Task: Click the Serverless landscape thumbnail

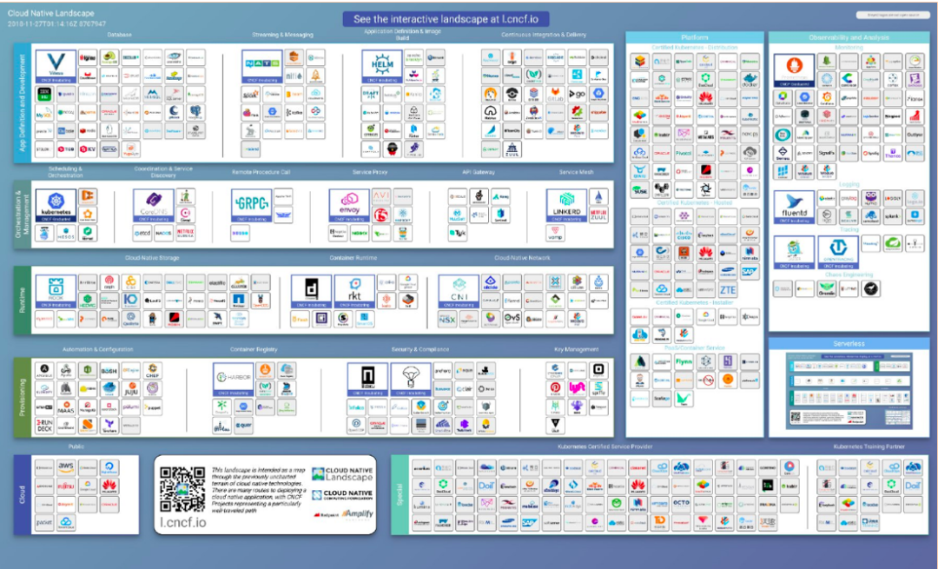Action: (x=850, y=389)
